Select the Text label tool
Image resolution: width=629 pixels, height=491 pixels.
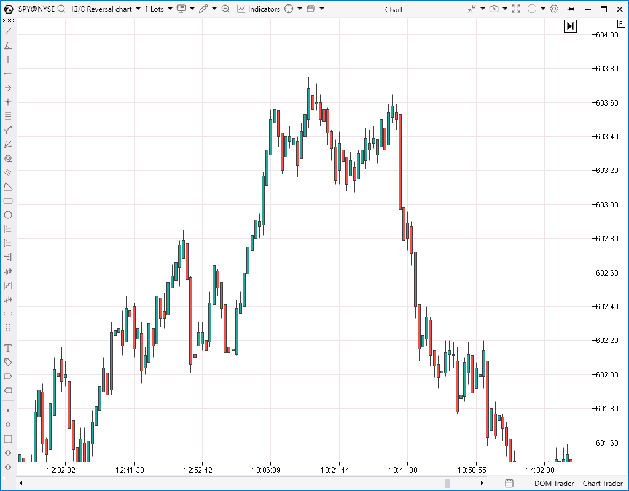pyautogui.click(x=8, y=348)
